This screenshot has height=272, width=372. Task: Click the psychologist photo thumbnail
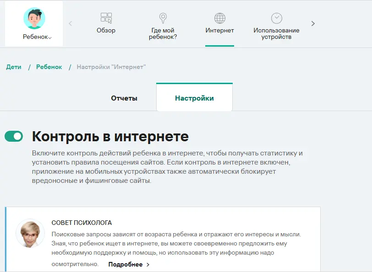30,234
